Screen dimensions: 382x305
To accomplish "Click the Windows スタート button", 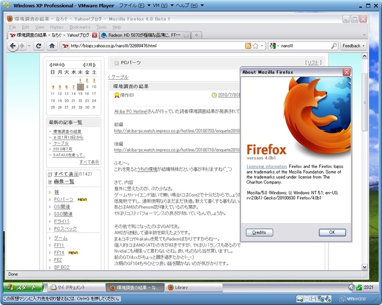I will click(23, 287).
